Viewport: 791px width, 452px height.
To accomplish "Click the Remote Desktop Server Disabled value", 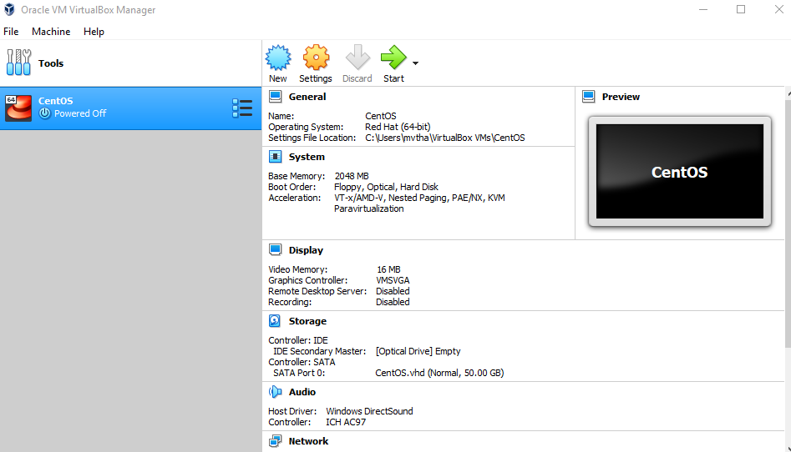I will [393, 291].
